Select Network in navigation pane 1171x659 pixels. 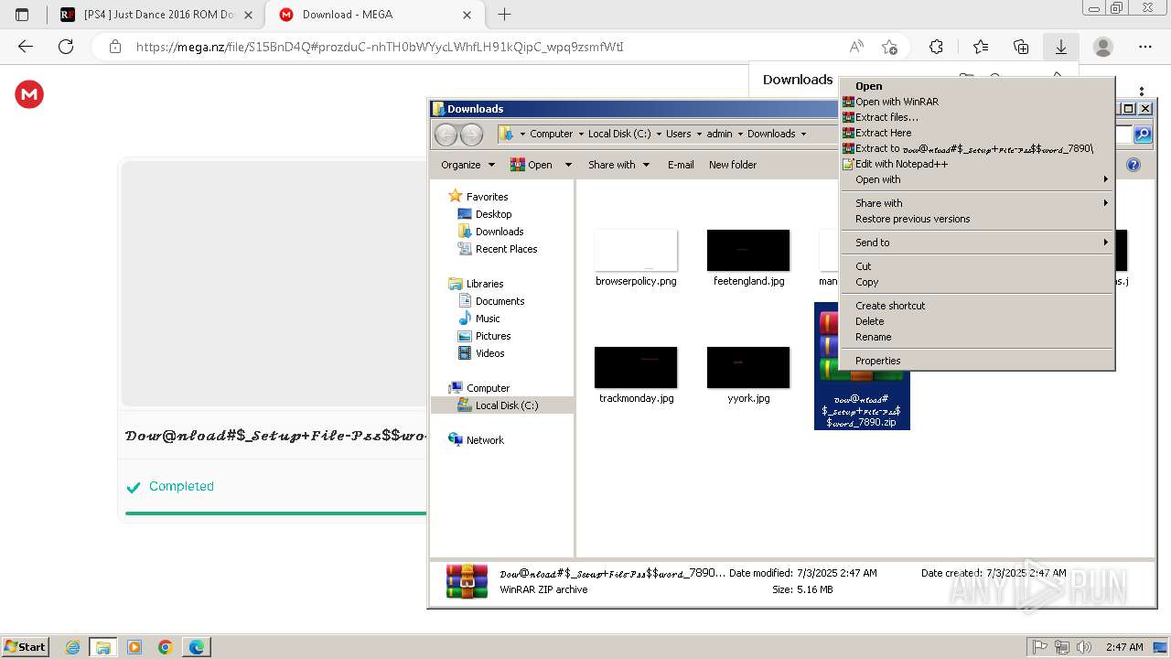coord(485,440)
